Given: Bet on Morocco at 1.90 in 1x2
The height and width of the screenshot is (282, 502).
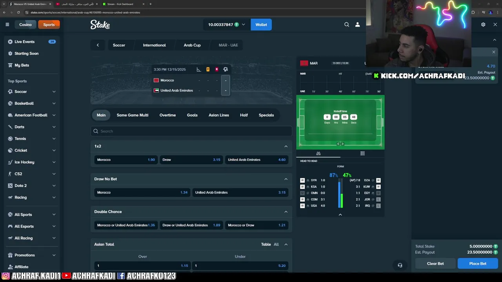Looking at the screenshot, I should click(126, 160).
